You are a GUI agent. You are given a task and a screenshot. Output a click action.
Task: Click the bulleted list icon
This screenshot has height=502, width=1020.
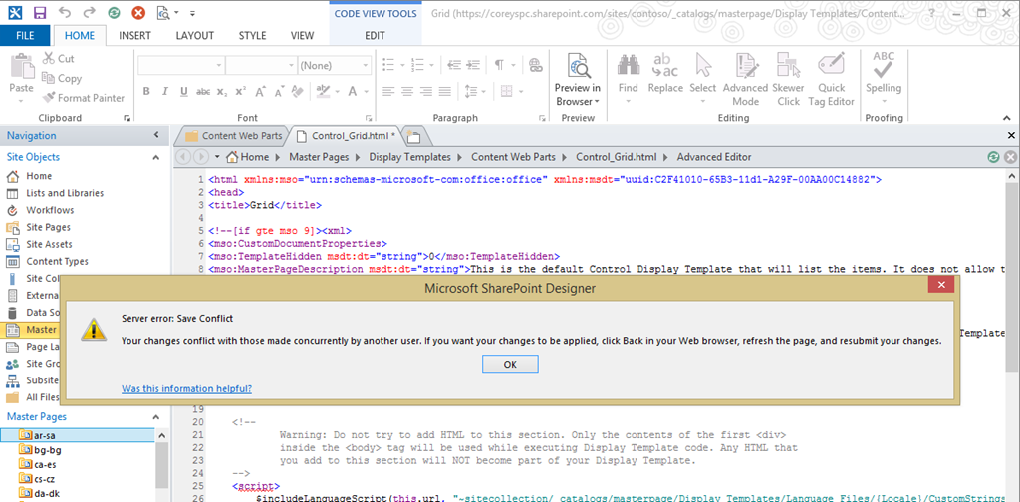point(389,65)
